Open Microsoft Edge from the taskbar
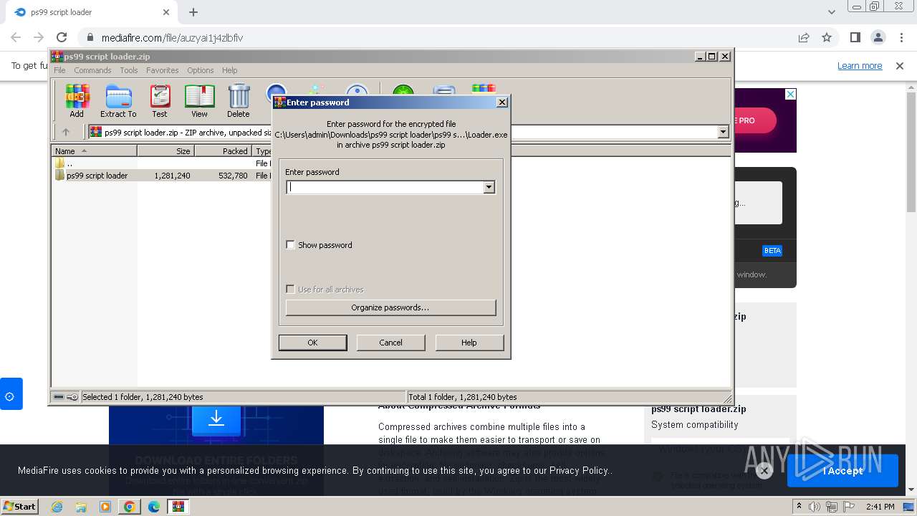 coord(154,507)
